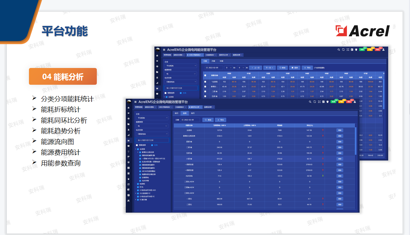Click search magnifier icon in front window

tap(310, 102)
